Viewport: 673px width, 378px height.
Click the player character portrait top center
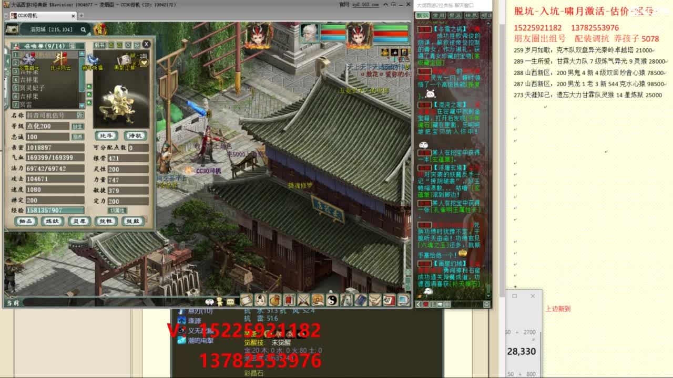[x=258, y=35]
